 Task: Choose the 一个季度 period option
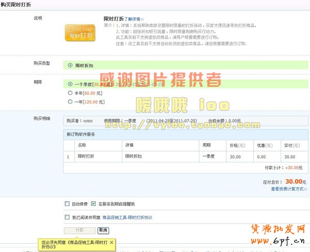click(x=71, y=84)
